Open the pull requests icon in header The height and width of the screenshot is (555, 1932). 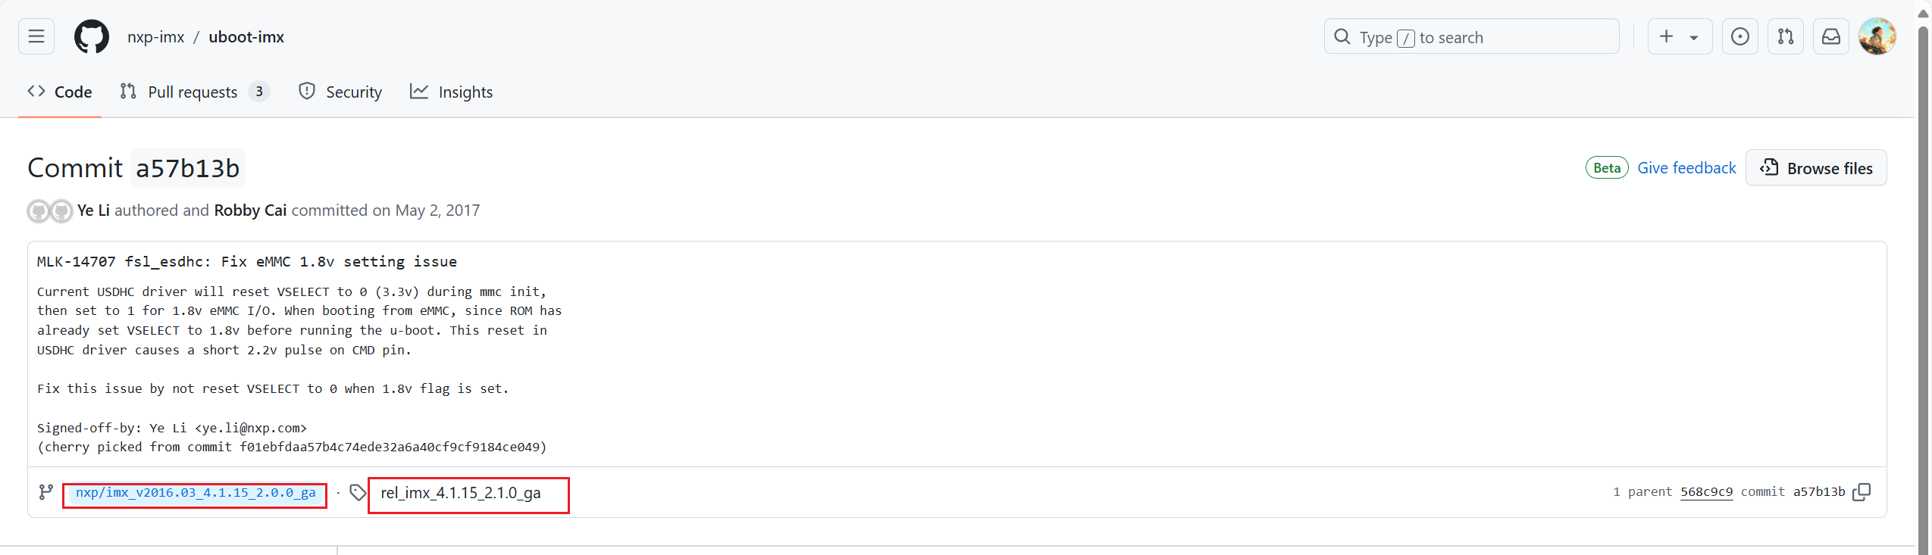pos(1786,36)
